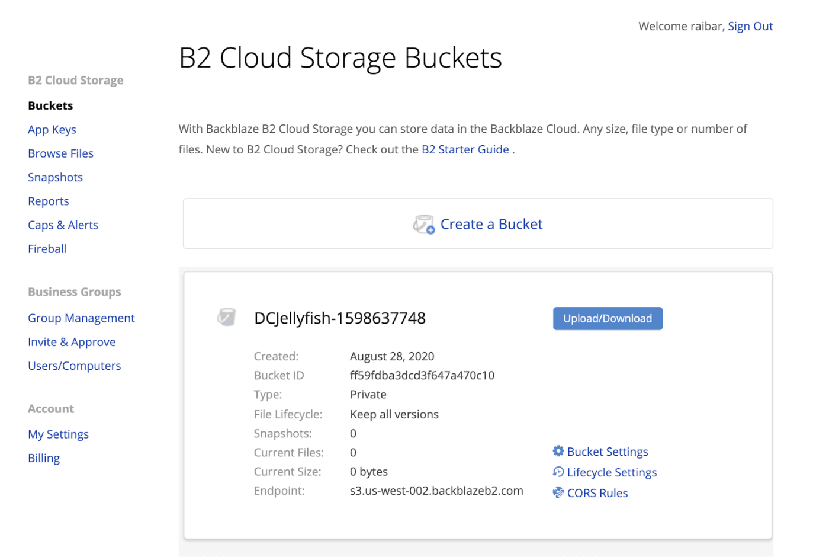Click the clock icon beside Lifecycle Settings
Image resolution: width=829 pixels, height=560 pixels.
click(x=557, y=472)
